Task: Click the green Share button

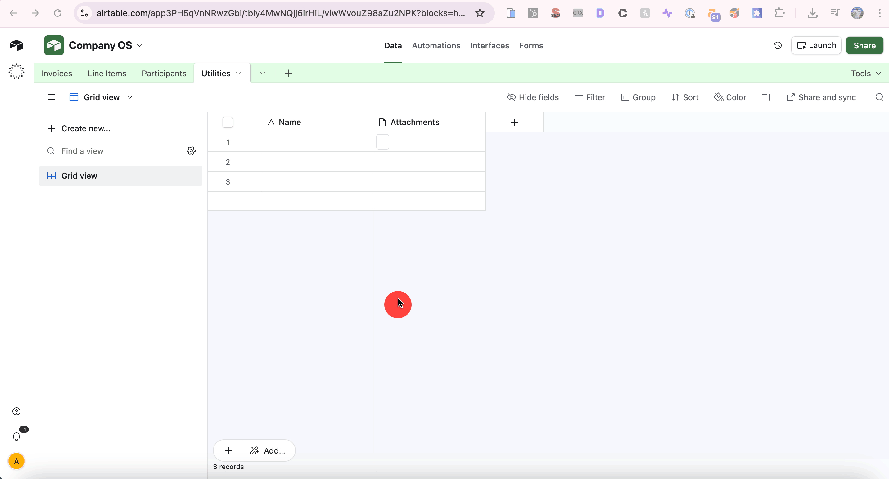Action: coord(865,45)
